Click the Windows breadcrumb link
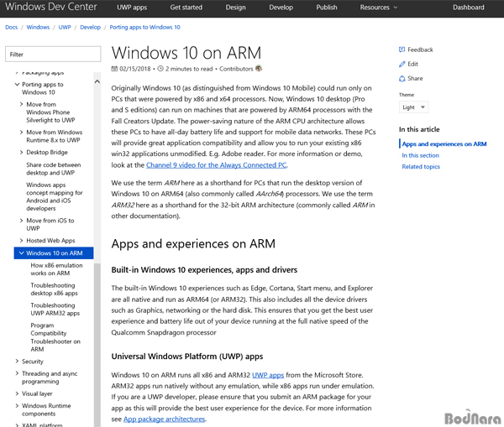 point(38,28)
